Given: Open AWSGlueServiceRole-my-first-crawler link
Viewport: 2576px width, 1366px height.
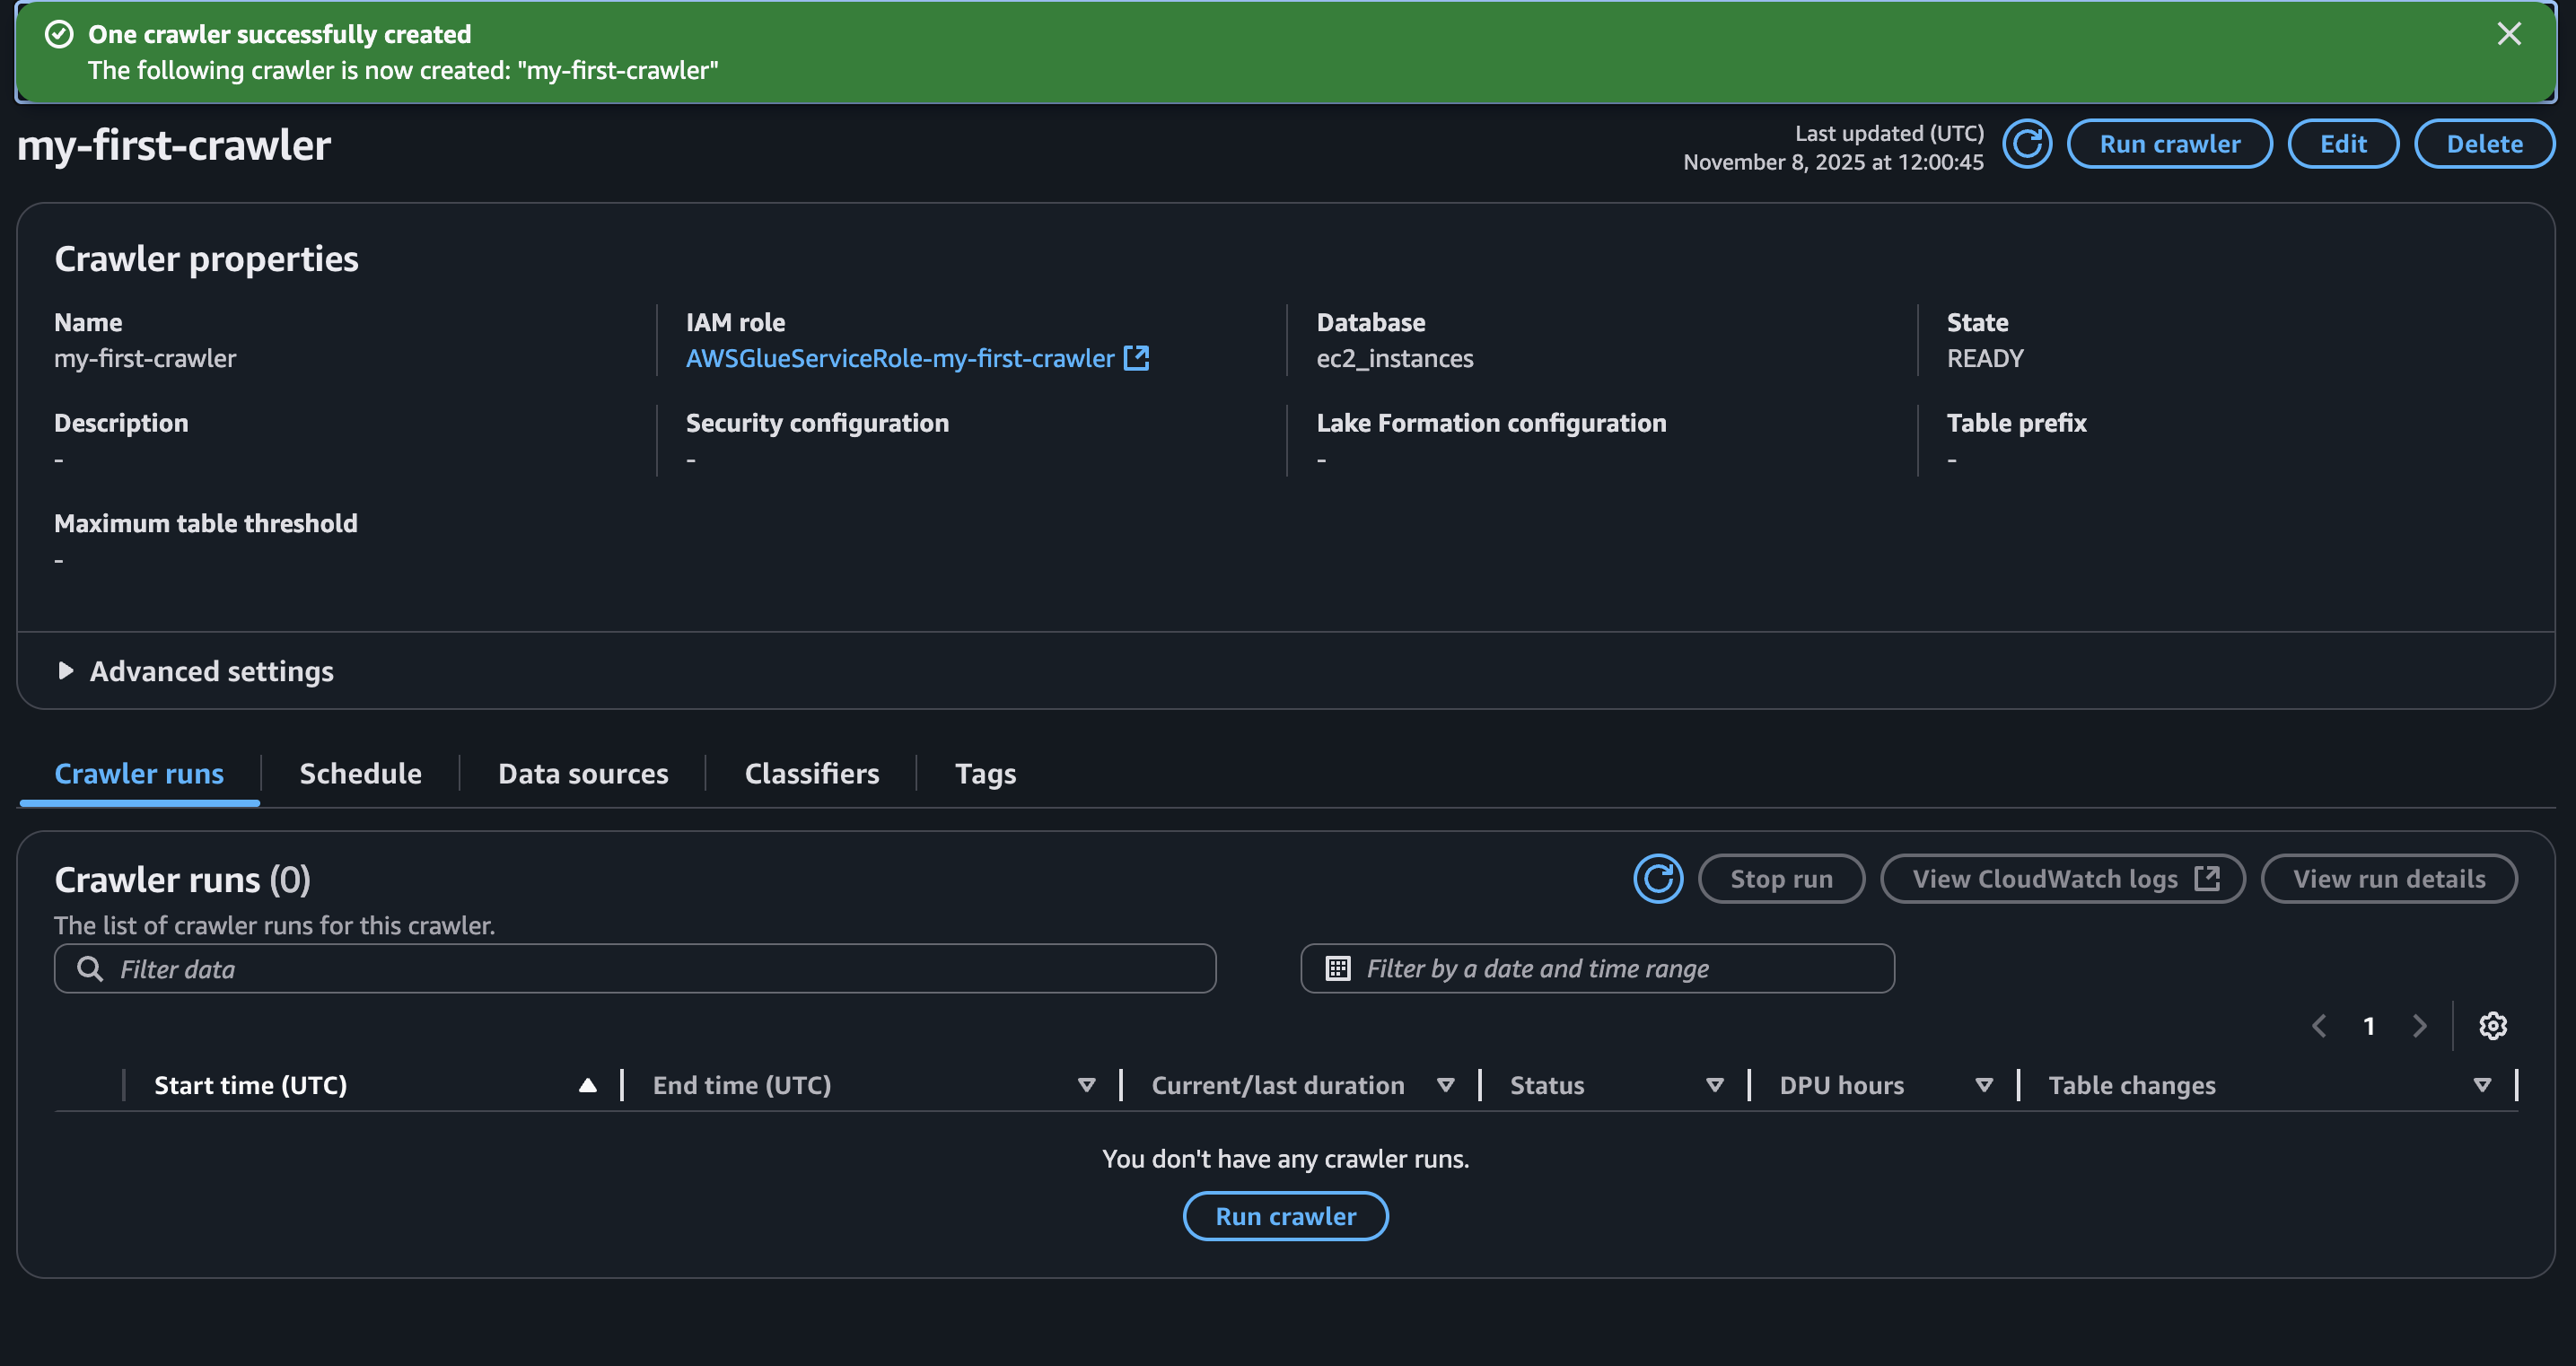Looking at the screenshot, I should (x=899, y=358).
